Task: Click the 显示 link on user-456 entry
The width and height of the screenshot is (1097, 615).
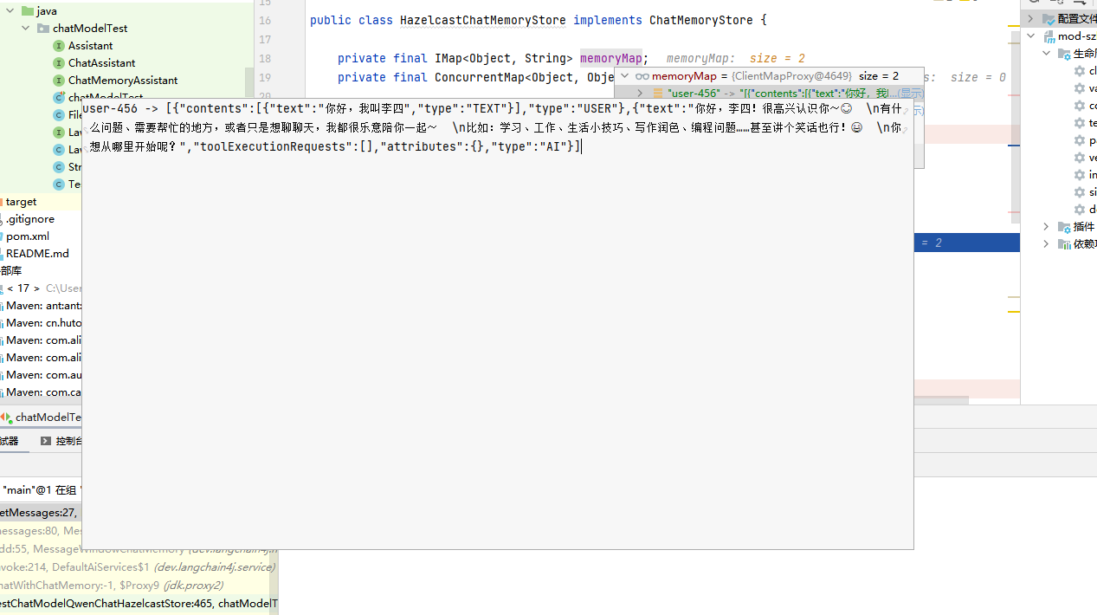Action: pyautogui.click(x=910, y=94)
